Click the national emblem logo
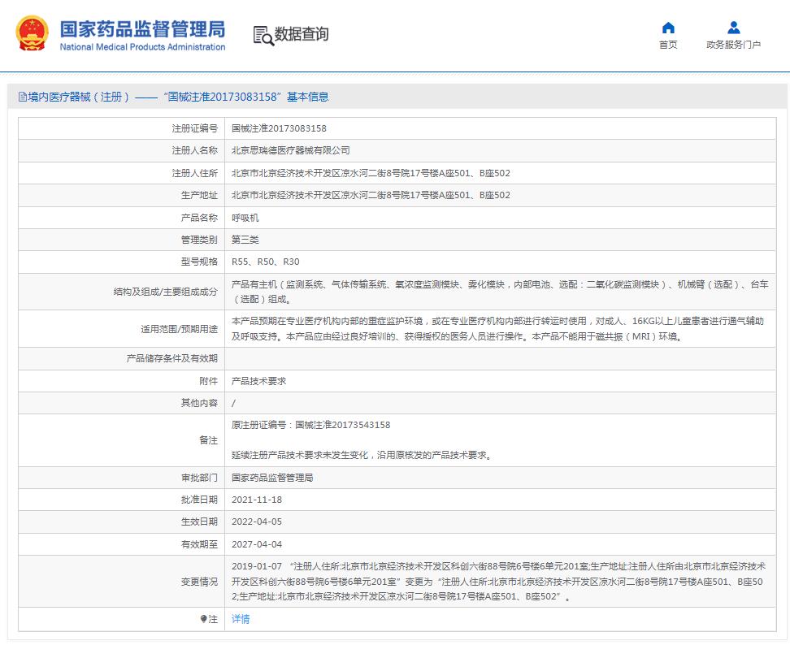 [32, 34]
